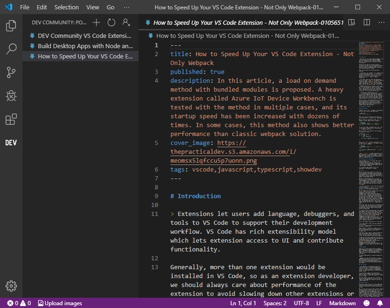Change language mode Markdown

342,303
